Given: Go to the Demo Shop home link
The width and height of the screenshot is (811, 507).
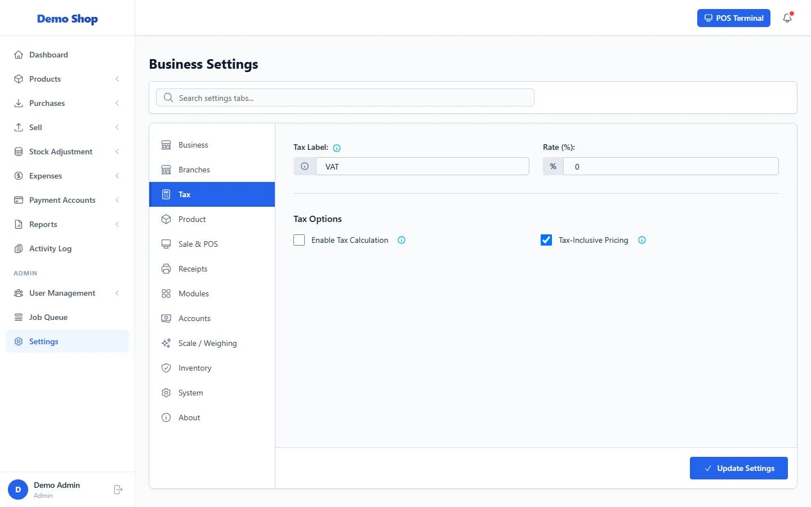Looking at the screenshot, I should coord(68,19).
